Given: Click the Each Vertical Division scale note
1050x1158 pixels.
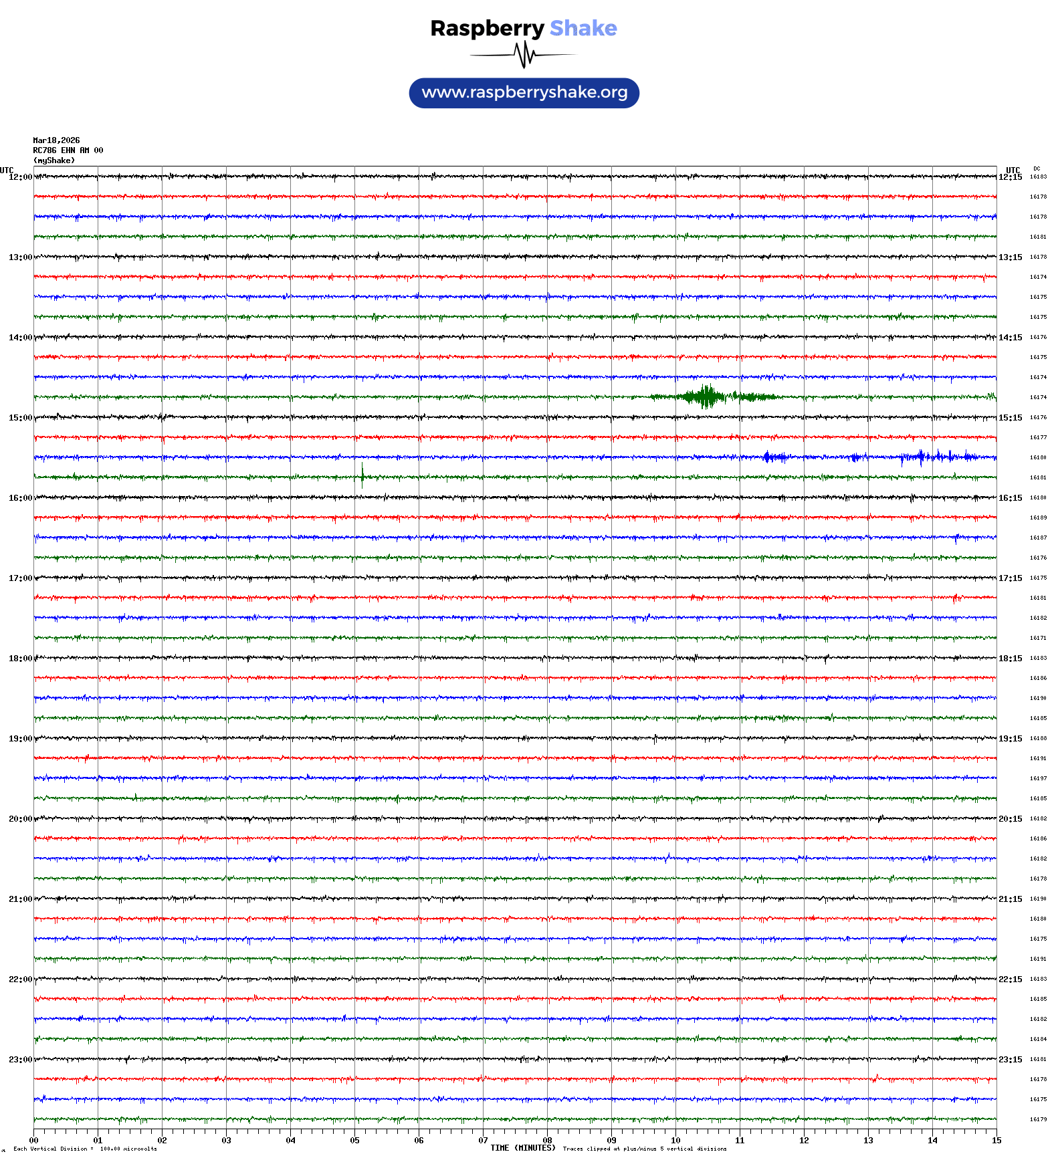Looking at the screenshot, I should pyautogui.click(x=85, y=1149).
